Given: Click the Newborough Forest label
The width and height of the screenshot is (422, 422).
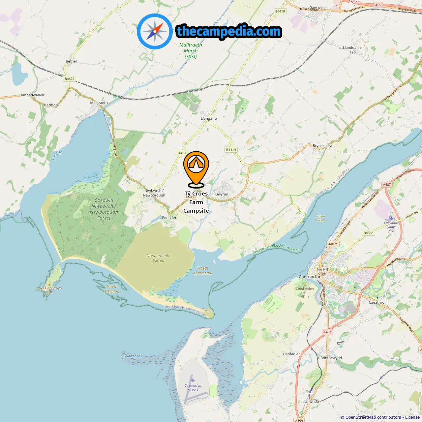Looking at the screenshot, I should (x=104, y=209).
